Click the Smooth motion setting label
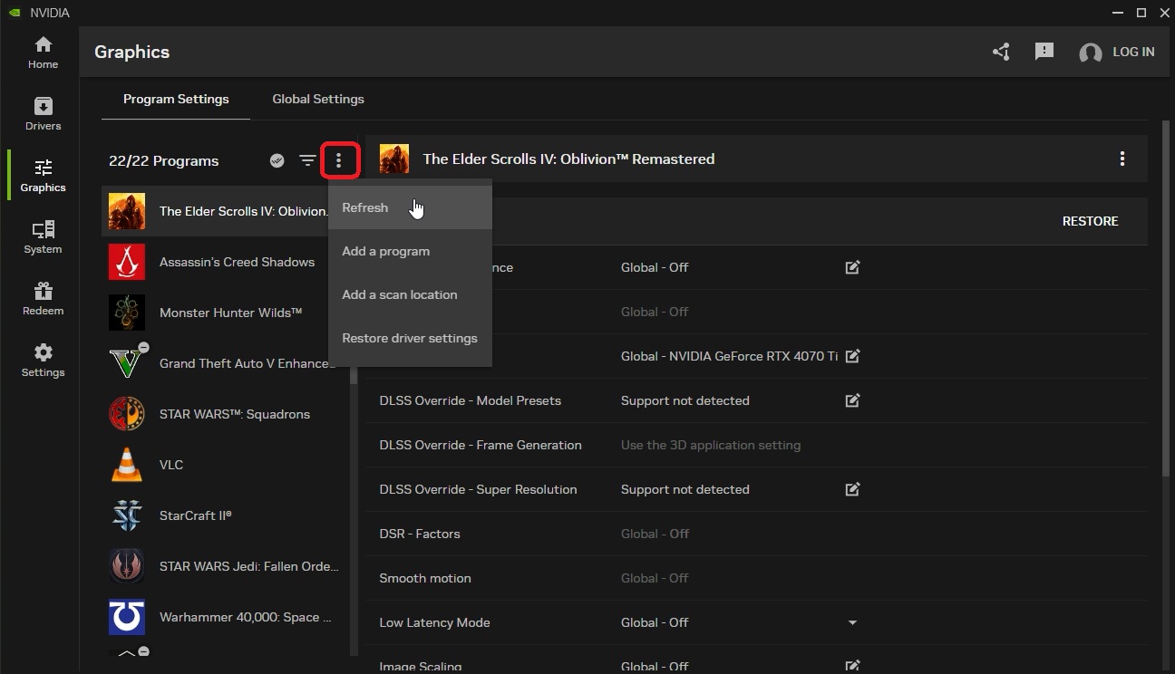The width and height of the screenshot is (1175, 674). point(424,578)
